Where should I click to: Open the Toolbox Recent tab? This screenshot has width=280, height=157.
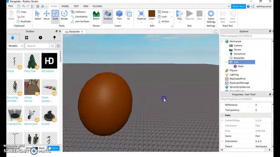click(x=41, y=38)
